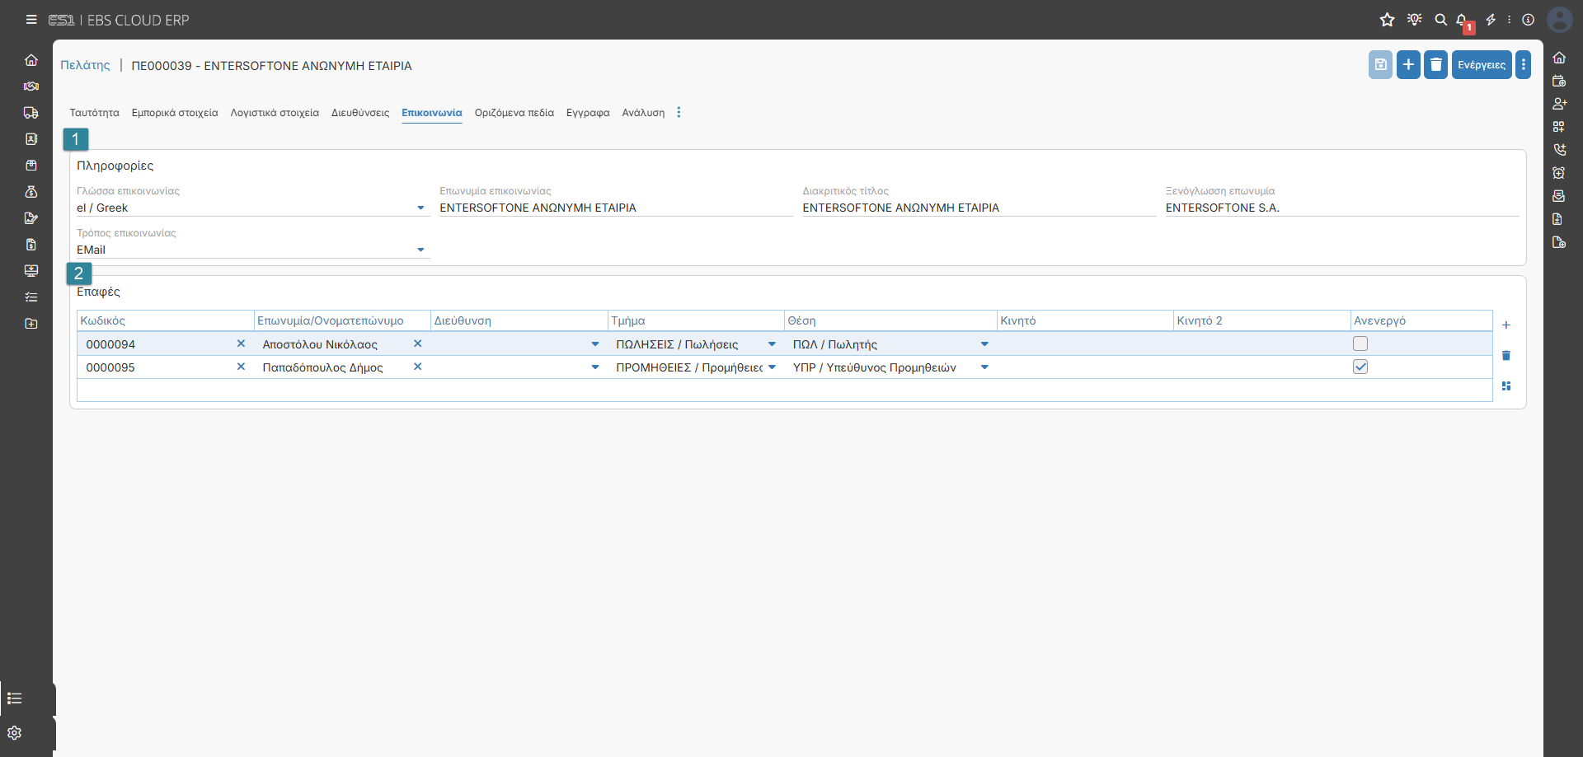Add a calendar event from right sidebar
This screenshot has width=1583, height=757.
point(1559,81)
